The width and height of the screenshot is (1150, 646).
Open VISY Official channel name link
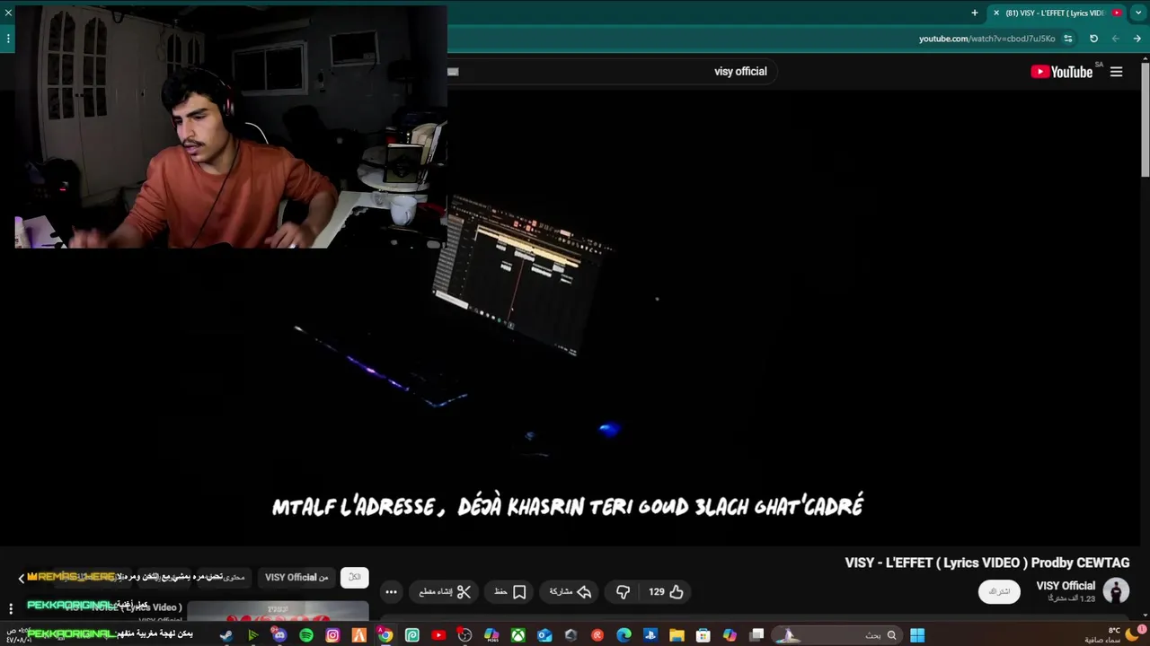pyautogui.click(x=1066, y=586)
